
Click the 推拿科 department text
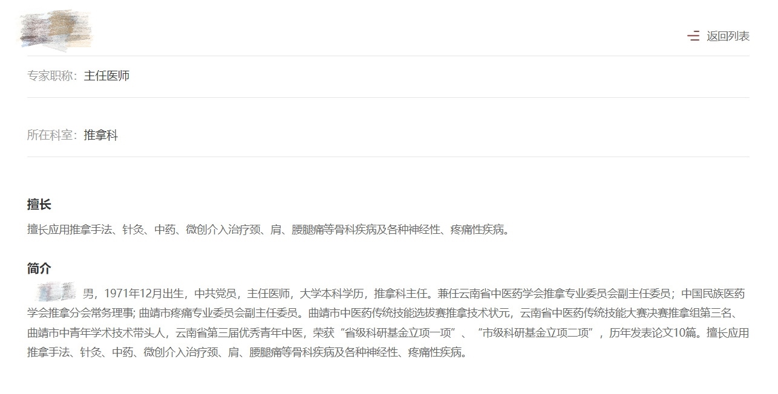click(100, 135)
